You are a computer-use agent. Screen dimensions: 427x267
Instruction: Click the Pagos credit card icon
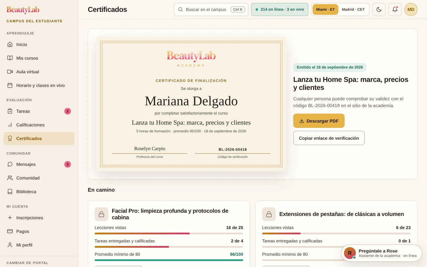click(10, 231)
